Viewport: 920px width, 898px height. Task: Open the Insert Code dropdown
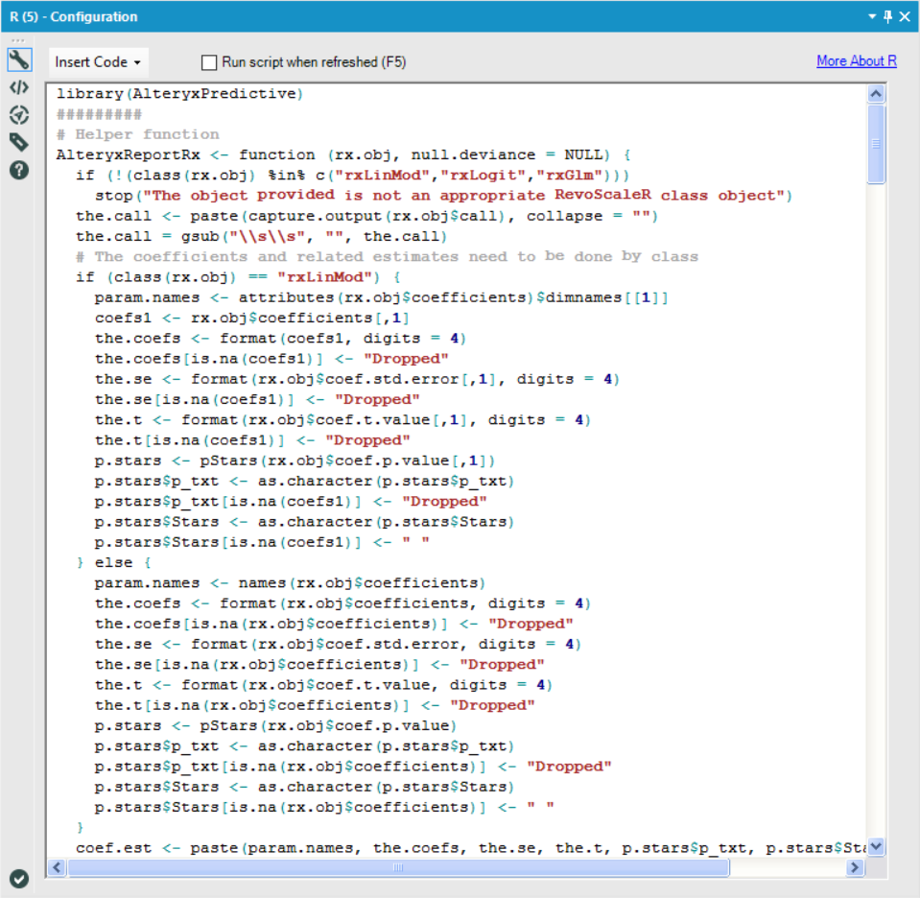pos(98,62)
